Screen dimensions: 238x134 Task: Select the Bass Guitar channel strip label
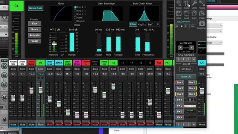[x=68, y=63]
